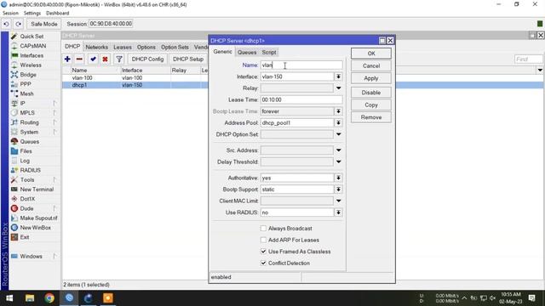Open Mesh menu item
Image resolution: width=545 pixels, height=306 pixels.
(x=26, y=93)
